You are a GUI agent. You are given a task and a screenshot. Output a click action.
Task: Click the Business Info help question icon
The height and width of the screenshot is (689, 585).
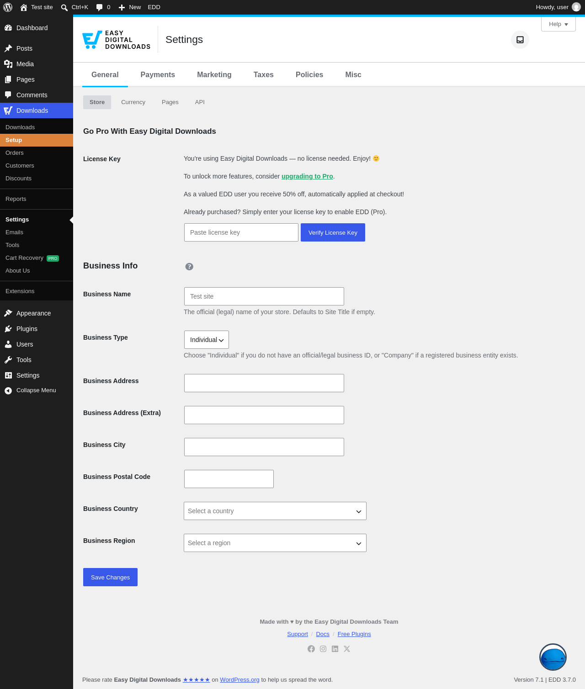pos(189,267)
